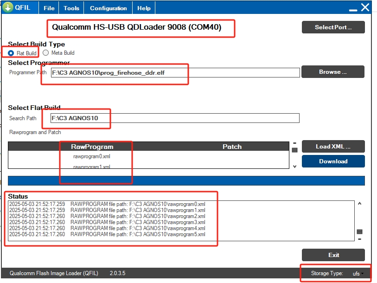The width and height of the screenshot is (377, 283).
Task: Open the Help menu
Action: (x=144, y=8)
